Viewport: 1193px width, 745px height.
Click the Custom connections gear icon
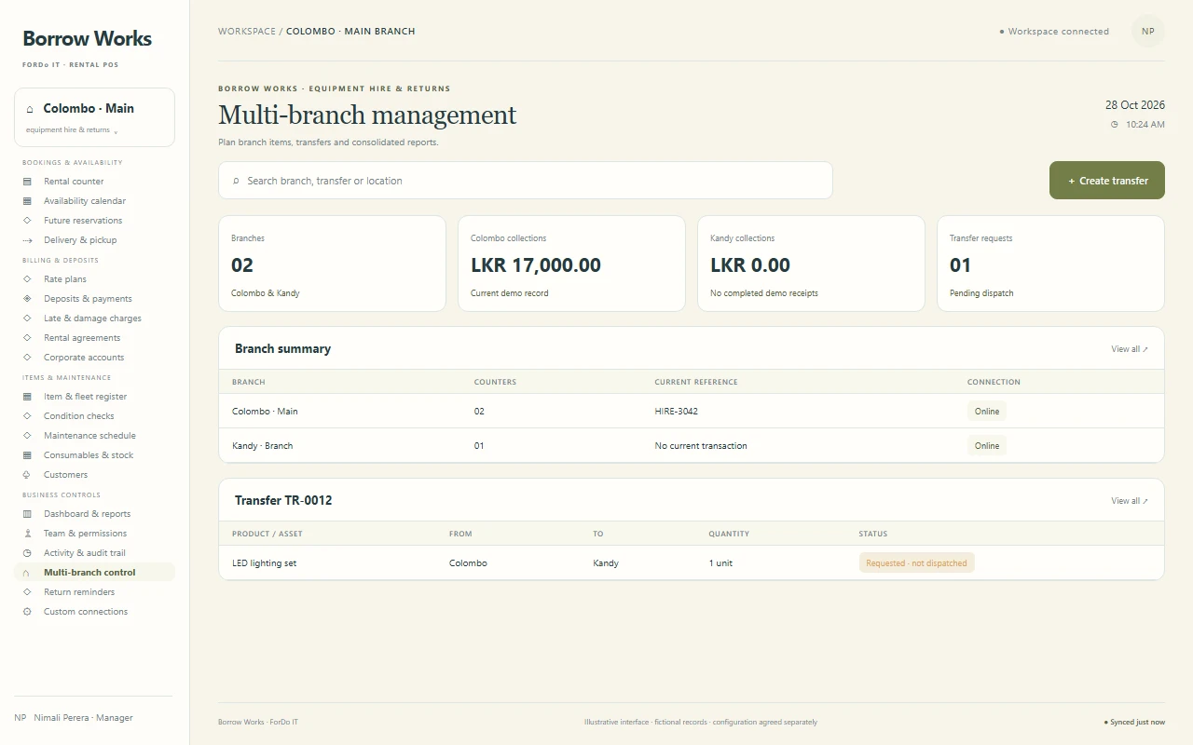(x=27, y=612)
